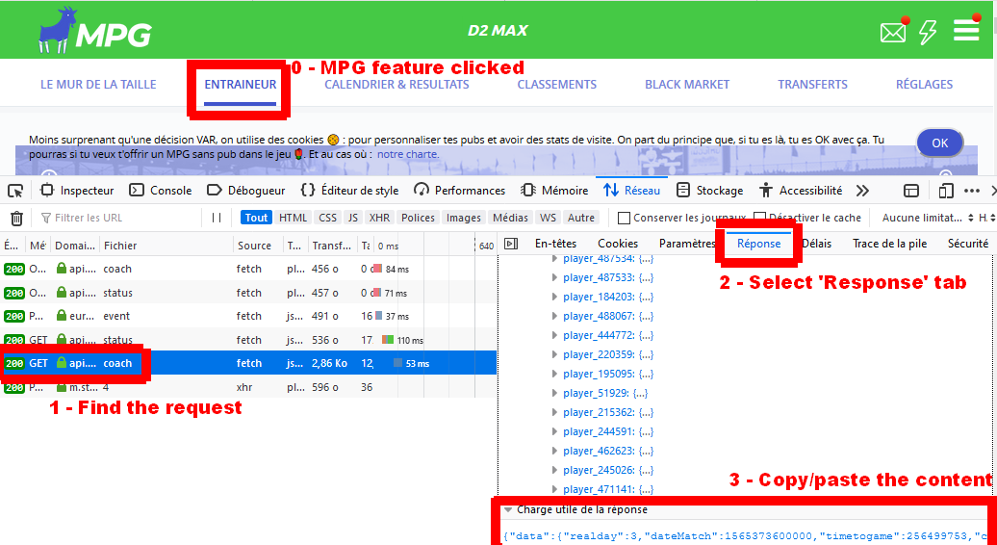997x545 pixels.
Task: Open the Performances panel
Action: tap(459, 190)
